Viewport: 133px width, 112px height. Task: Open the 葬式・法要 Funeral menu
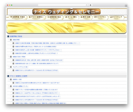pos(86,17)
